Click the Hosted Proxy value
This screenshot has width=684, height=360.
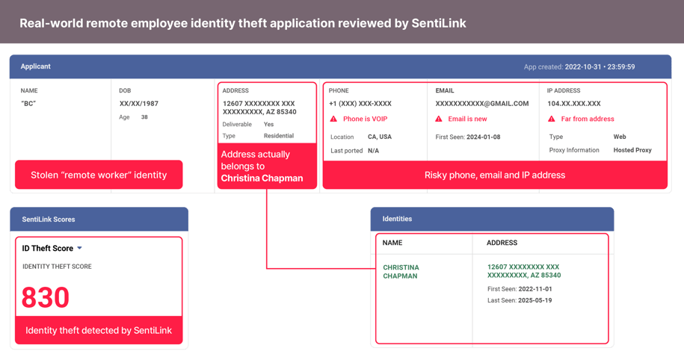632,150
